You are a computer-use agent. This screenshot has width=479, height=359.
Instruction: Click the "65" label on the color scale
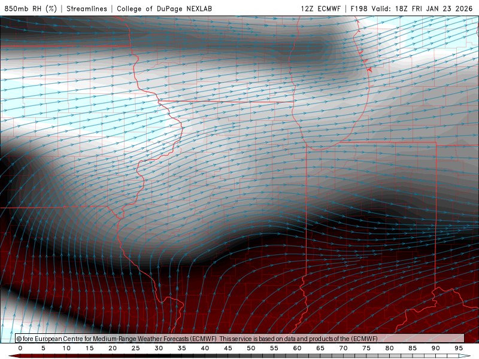point(320,348)
